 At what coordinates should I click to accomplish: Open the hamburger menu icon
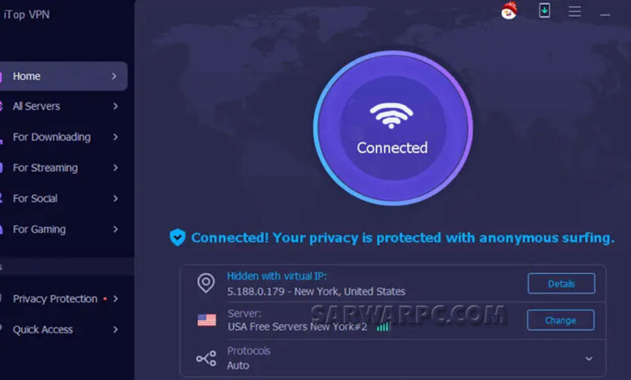pyautogui.click(x=574, y=11)
